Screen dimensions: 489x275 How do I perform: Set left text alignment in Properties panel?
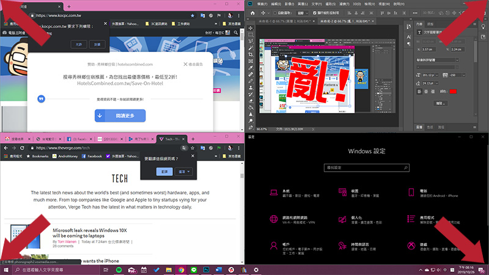(419, 91)
